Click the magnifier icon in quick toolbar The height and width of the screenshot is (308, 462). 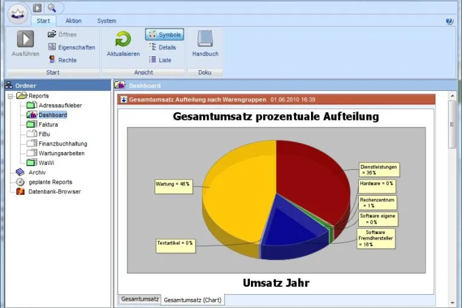tap(52, 8)
